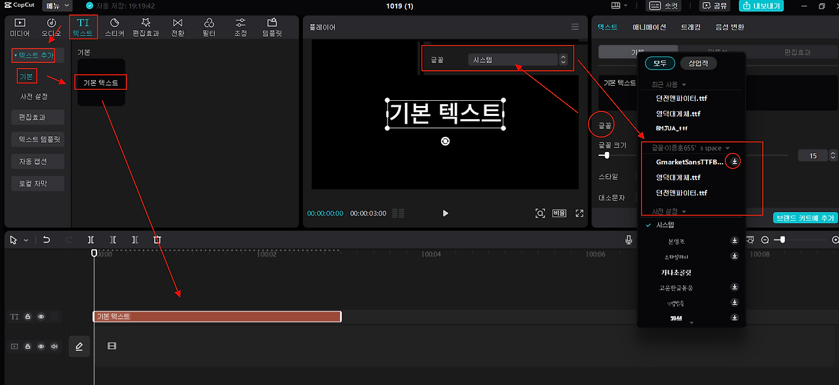Open the 편집효과 (Effects) panel in top toolbar
The width and height of the screenshot is (839, 385).
pyautogui.click(x=146, y=27)
